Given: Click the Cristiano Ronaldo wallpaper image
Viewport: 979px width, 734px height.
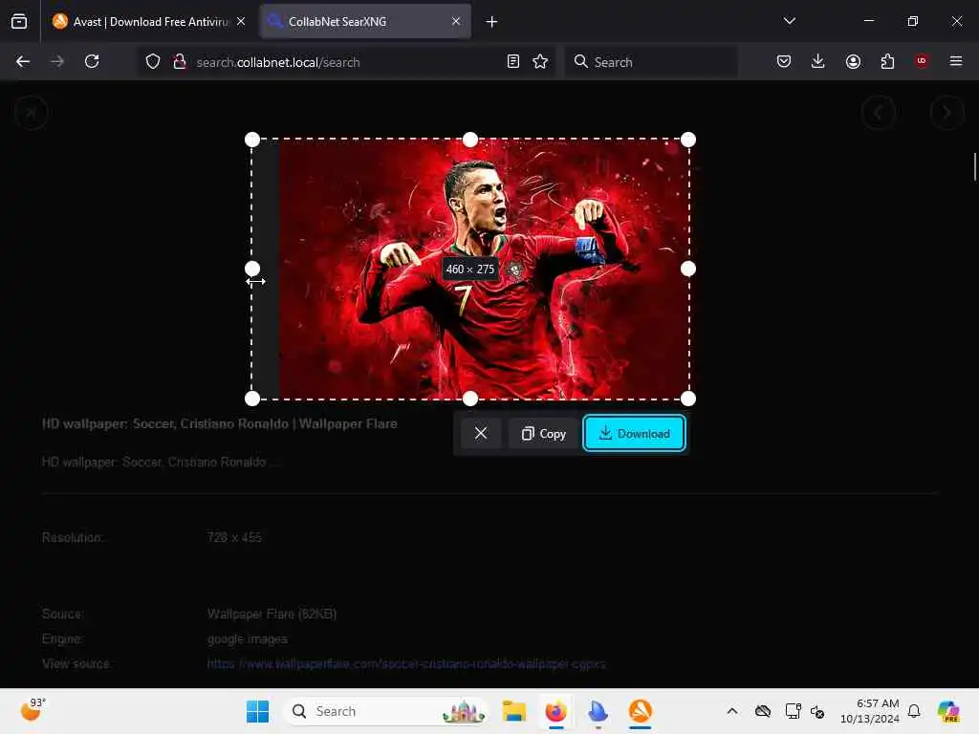Looking at the screenshot, I should (484, 269).
